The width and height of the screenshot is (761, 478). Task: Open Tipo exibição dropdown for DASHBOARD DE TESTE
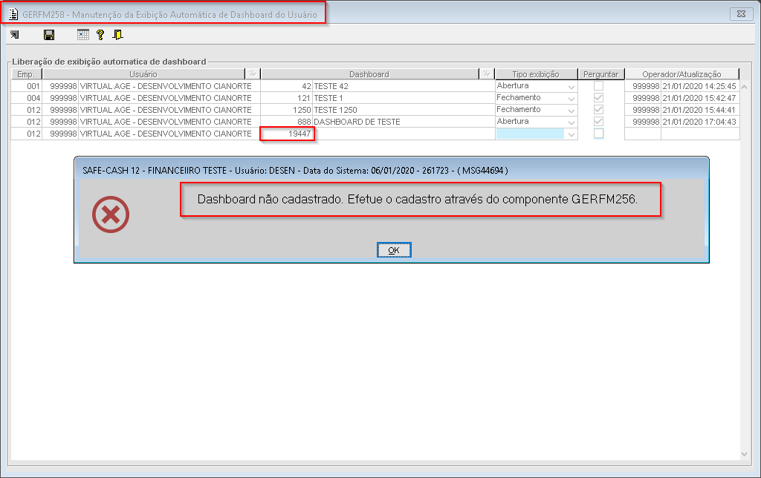[571, 122]
